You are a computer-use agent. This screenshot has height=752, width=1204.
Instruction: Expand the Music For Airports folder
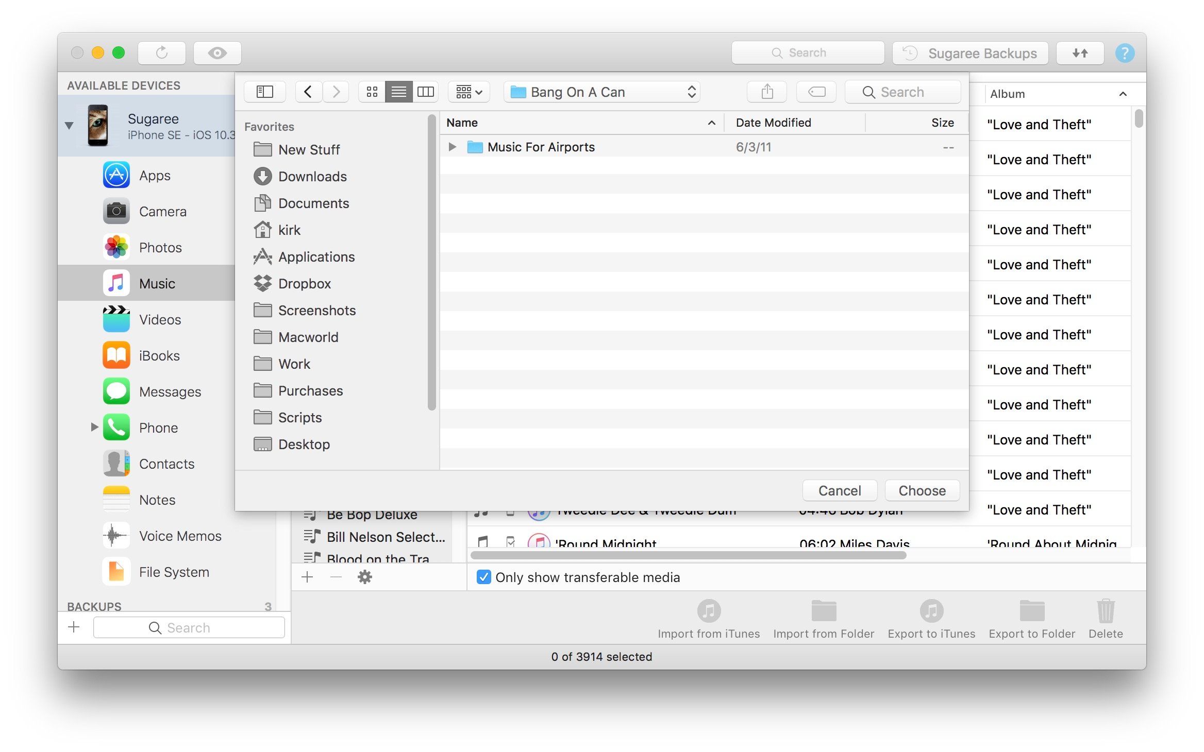point(451,146)
